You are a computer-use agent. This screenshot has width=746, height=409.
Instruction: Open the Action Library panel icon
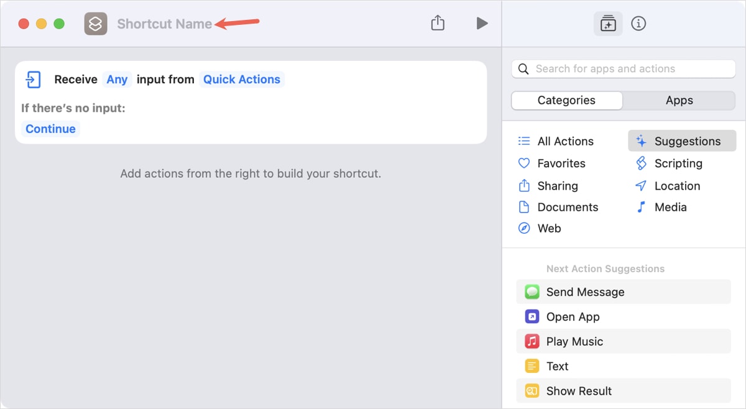pos(607,24)
